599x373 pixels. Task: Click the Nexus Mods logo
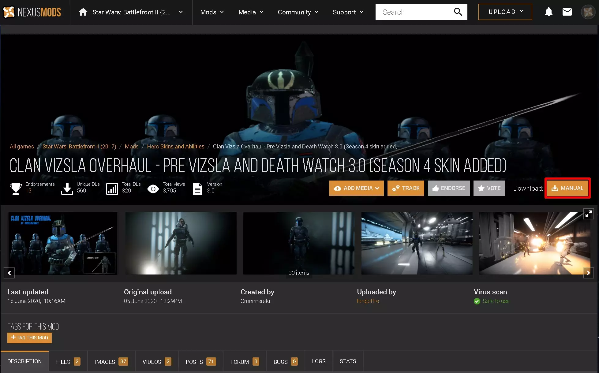click(32, 12)
